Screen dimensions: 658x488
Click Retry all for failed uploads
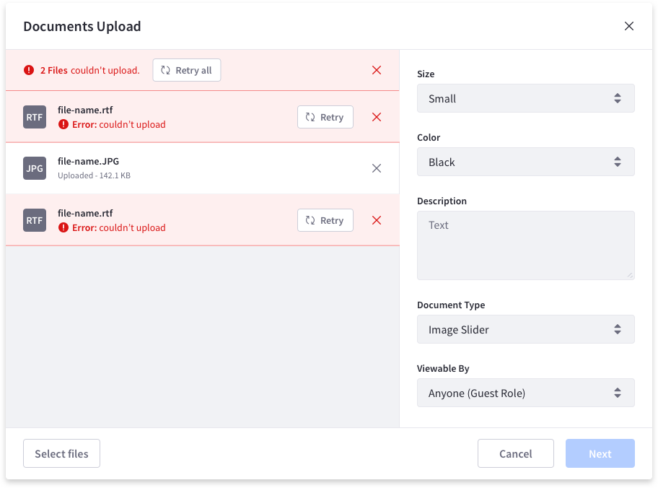point(186,70)
